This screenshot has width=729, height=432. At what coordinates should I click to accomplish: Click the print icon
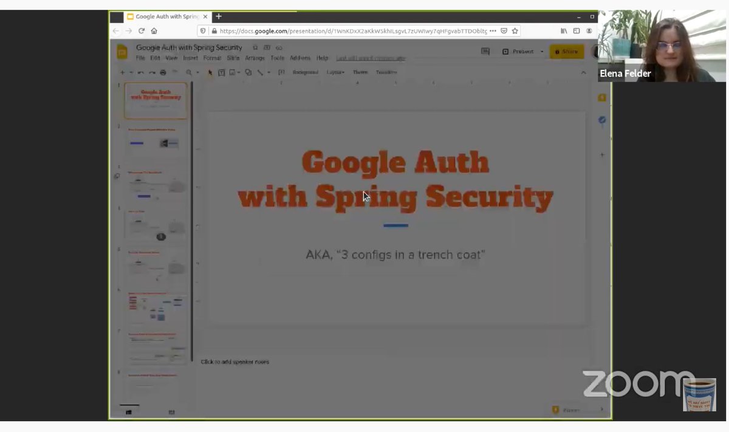click(x=163, y=72)
